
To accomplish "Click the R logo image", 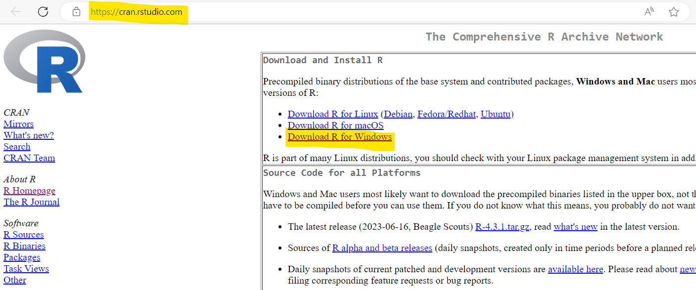I will pyautogui.click(x=45, y=61).
